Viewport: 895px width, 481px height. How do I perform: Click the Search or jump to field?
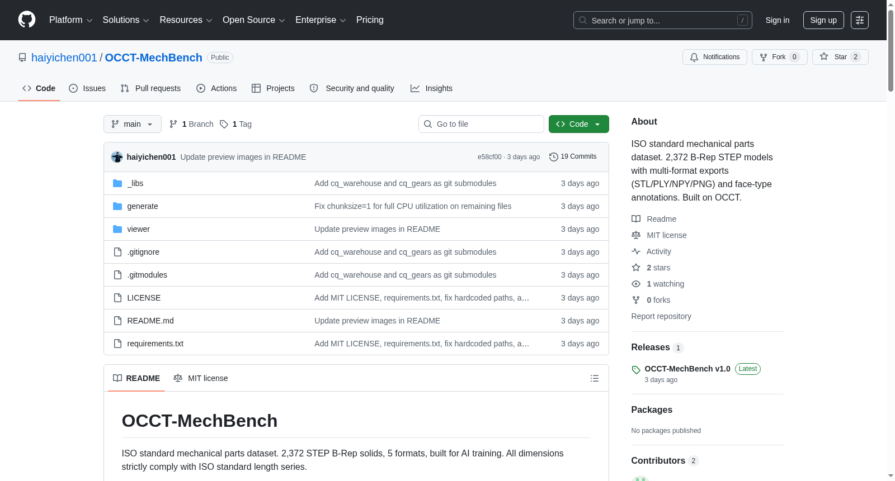click(663, 20)
